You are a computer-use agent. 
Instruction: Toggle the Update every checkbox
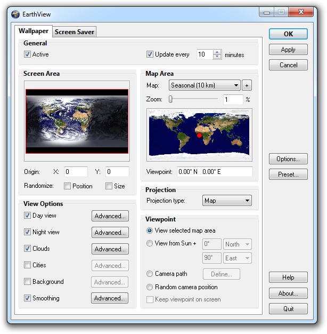click(x=150, y=54)
